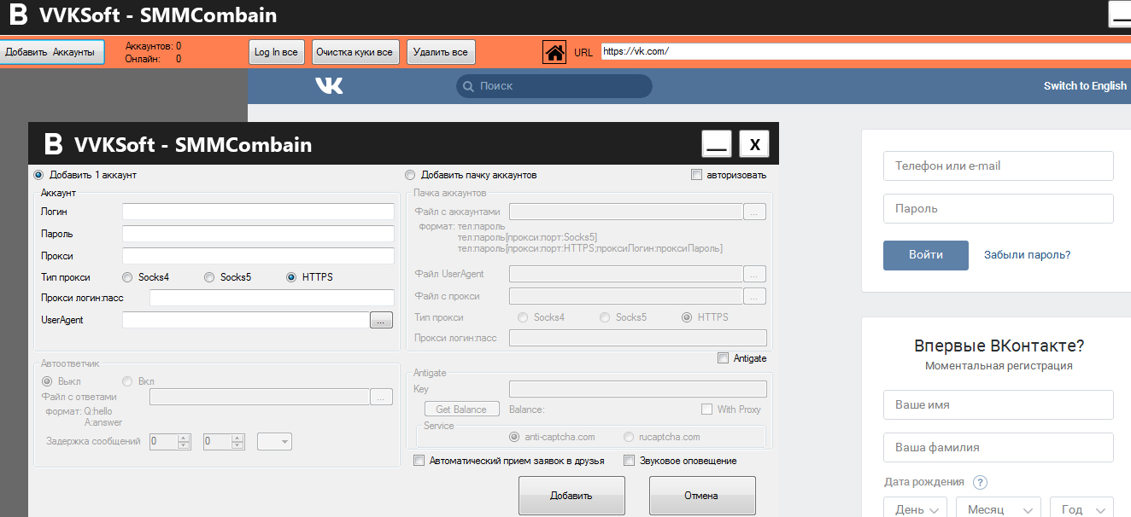Click 'Удалить все' button
This screenshot has height=517, width=1131.
(x=441, y=52)
